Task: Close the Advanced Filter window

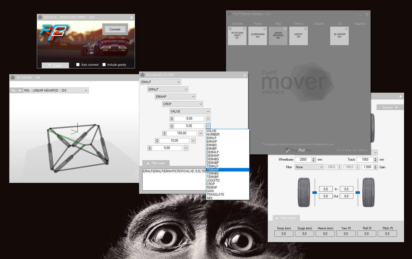Action: (244, 75)
